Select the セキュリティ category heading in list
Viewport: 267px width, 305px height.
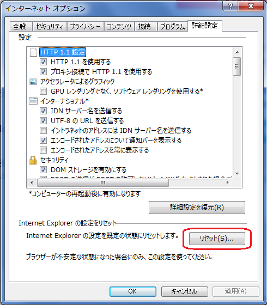(x=54, y=160)
